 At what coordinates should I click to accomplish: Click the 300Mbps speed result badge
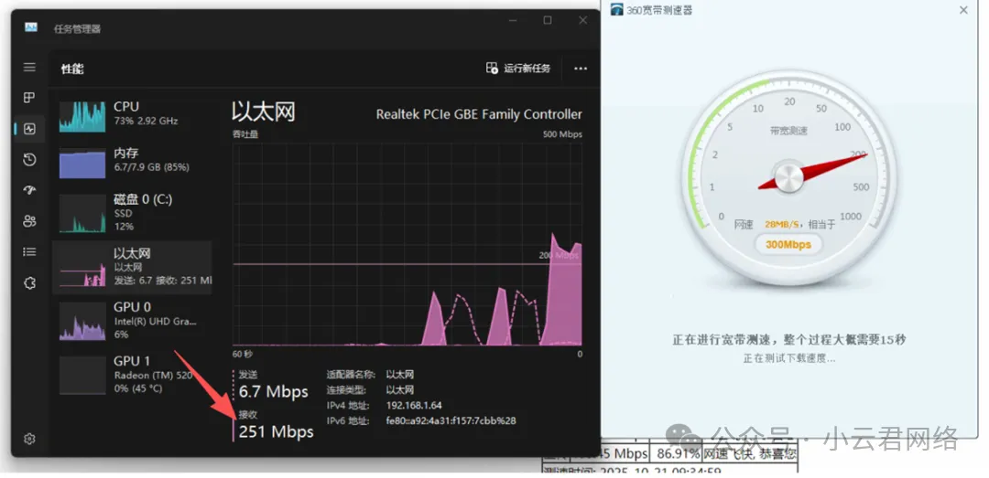coord(788,245)
